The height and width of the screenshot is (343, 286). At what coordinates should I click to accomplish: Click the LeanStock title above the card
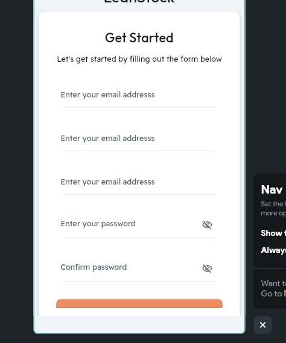139,2
